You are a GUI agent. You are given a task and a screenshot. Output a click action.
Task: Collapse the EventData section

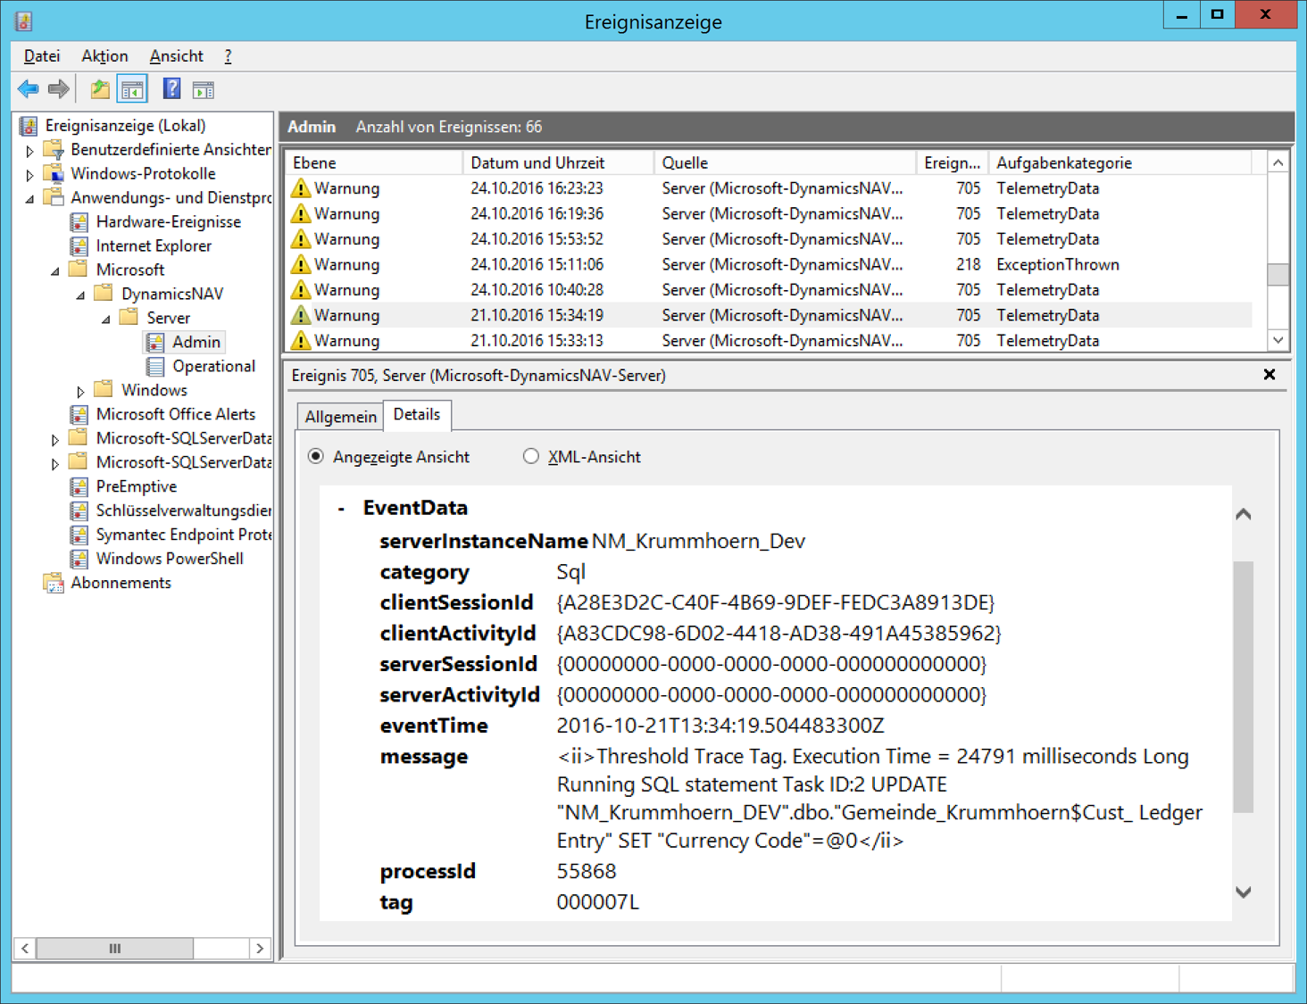click(341, 509)
